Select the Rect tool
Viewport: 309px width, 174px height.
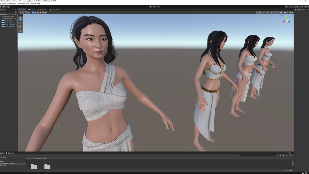click(x=20, y=28)
